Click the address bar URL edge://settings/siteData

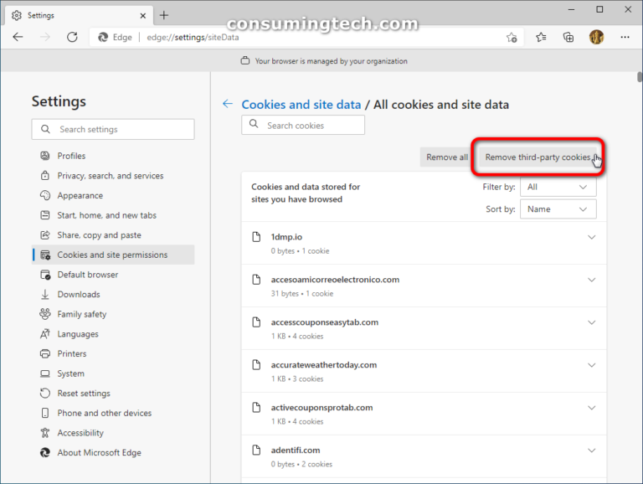coord(193,38)
